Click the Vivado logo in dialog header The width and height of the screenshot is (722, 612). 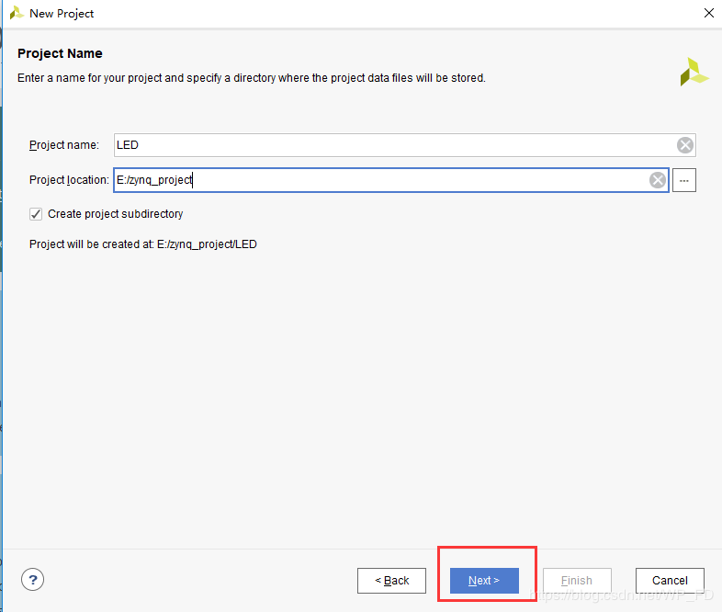click(x=694, y=73)
